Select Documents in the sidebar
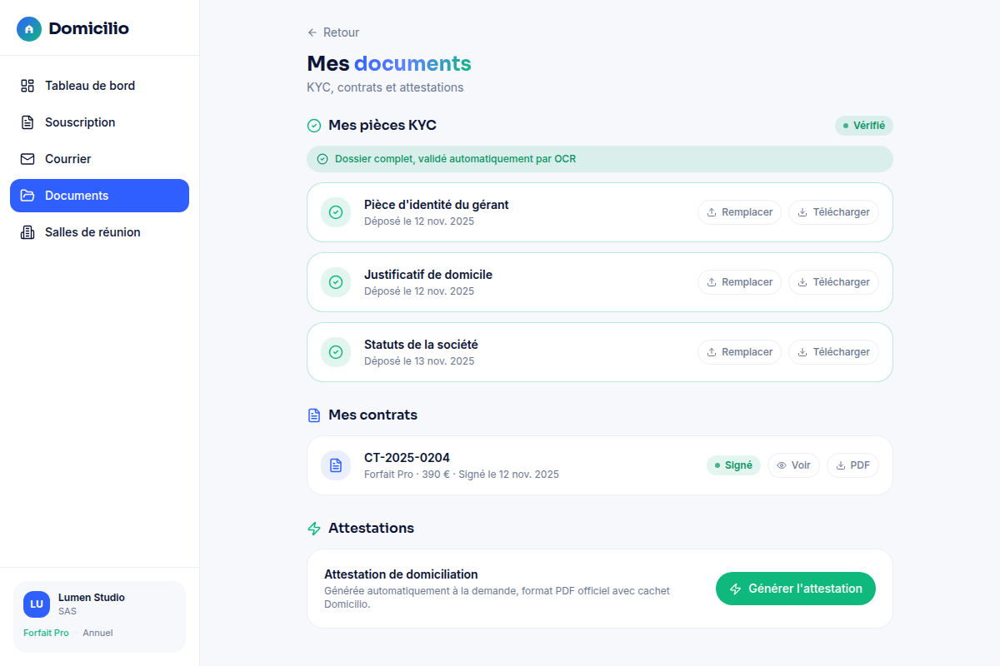 [99, 196]
